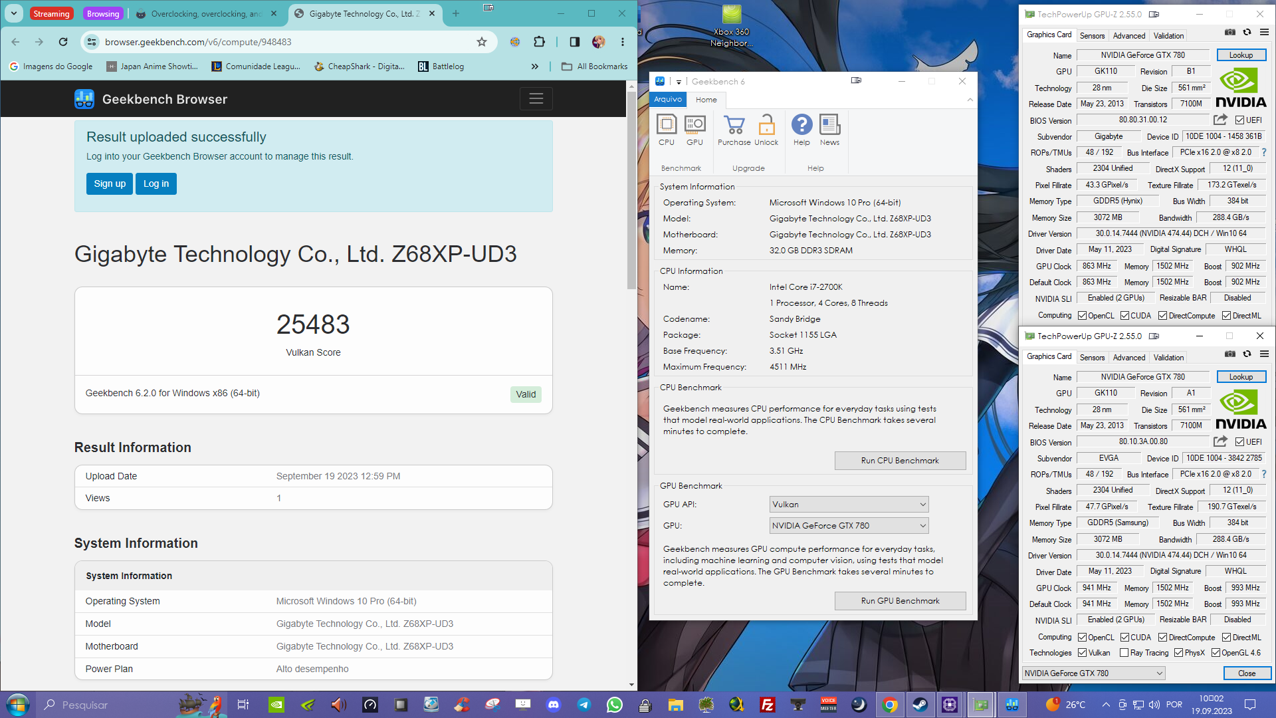Image resolution: width=1276 pixels, height=718 pixels.
Task: Toggle OpenCL checkbox in Gigabyte GPU-Z window
Action: pos(1082,316)
